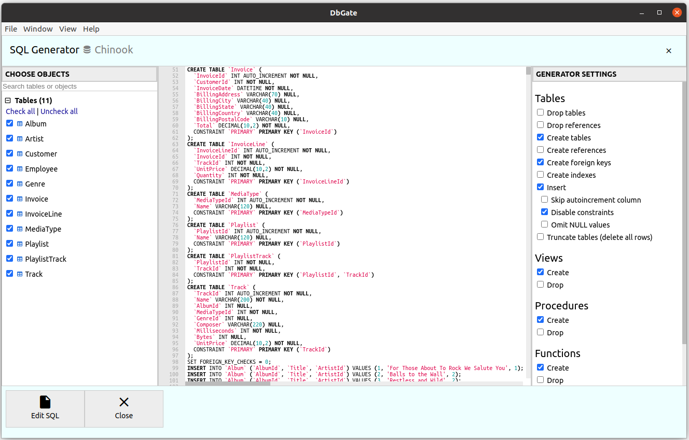
Task: Open the Window menu
Action: (38, 29)
